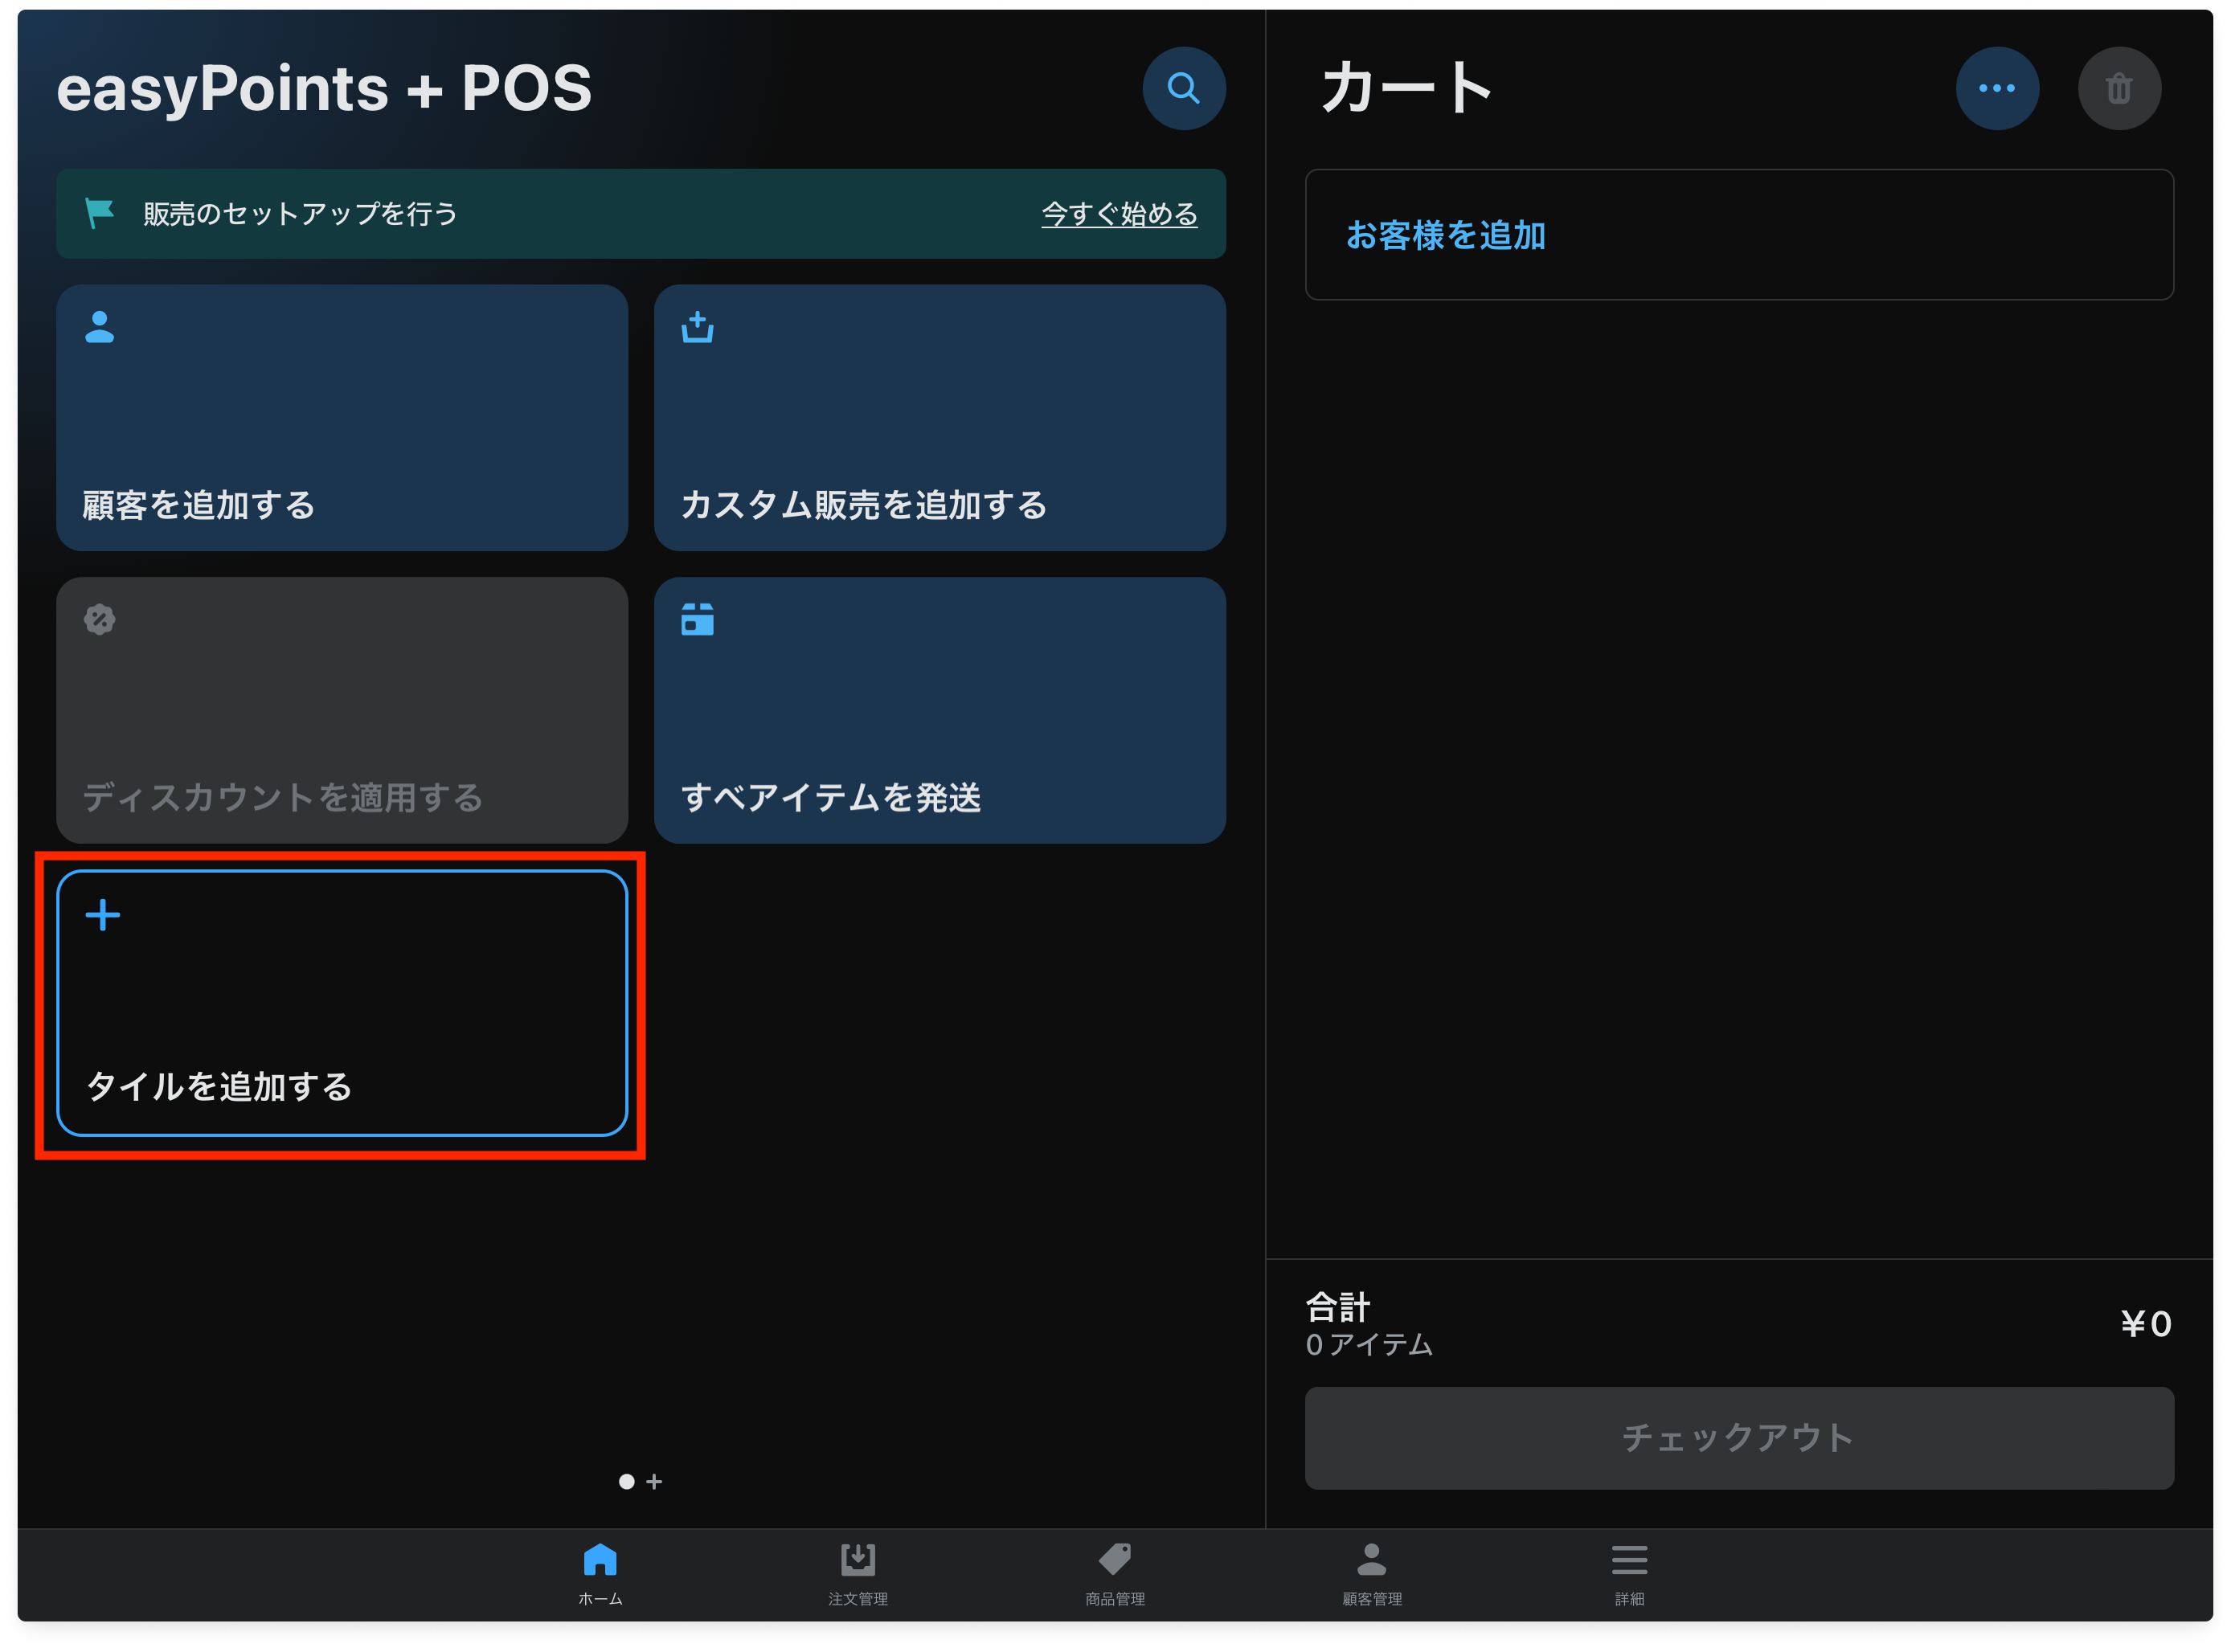The height and width of the screenshot is (1652, 2231).
Task: Click the 今すぐ始める link
Action: (x=1119, y=213)
